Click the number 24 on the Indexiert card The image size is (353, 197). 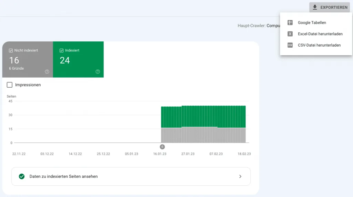[x=65, y=60]
